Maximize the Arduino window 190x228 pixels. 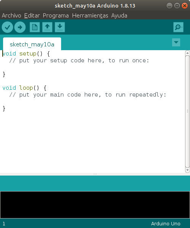tap(177, 6)
